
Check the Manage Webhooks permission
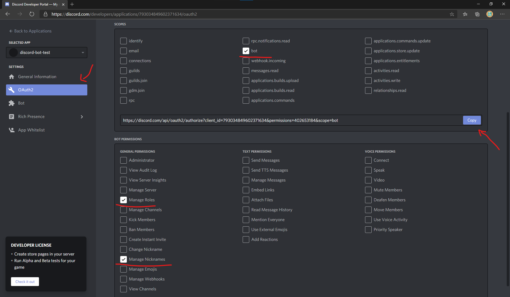[x=124, y=279]
